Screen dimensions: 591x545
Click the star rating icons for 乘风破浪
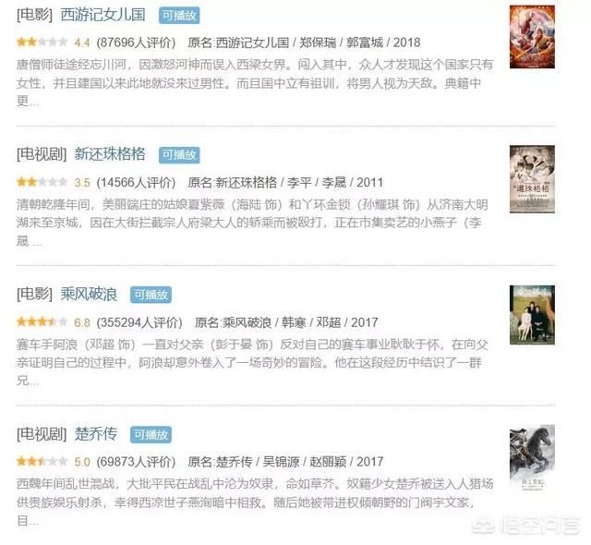pos(42,322)
